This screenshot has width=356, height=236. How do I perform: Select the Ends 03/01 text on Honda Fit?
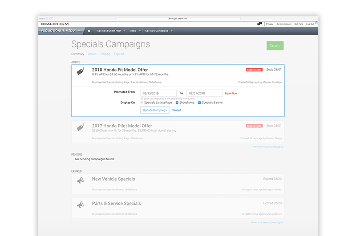[274, 70]
